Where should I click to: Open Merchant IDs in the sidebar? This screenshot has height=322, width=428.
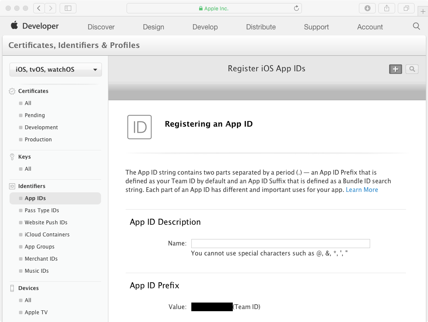41,259
